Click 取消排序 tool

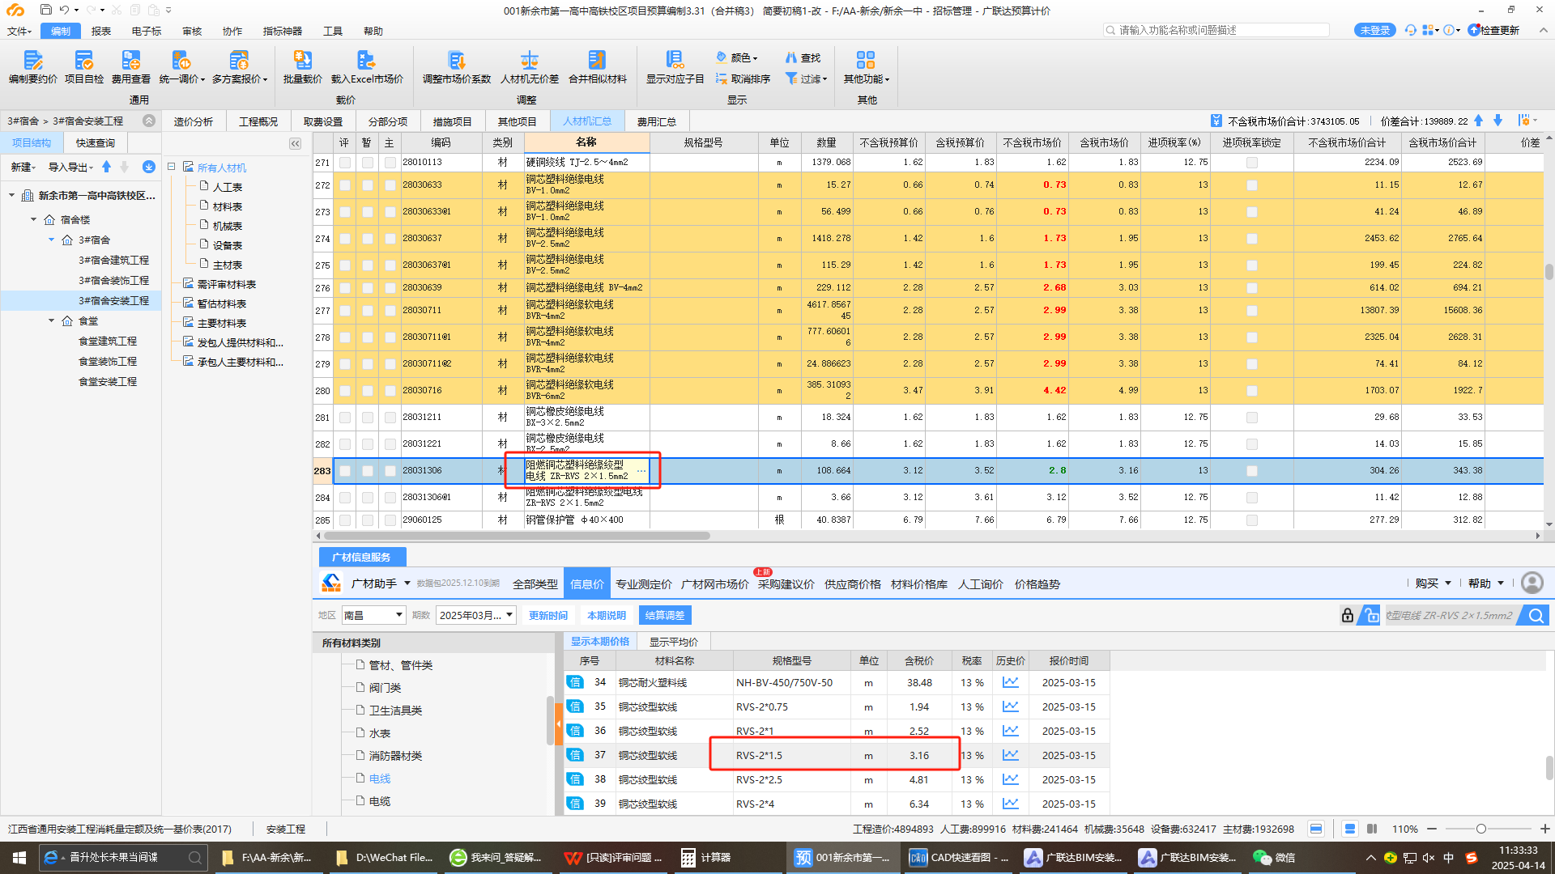pyautogui.click(x=743, y=78)
